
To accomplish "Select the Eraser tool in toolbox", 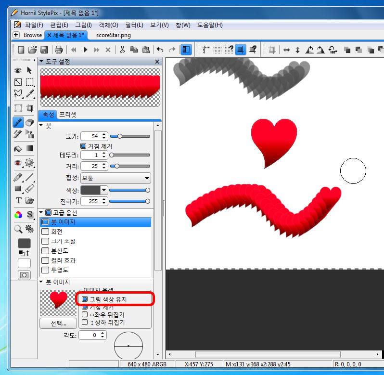I will 29,122.
